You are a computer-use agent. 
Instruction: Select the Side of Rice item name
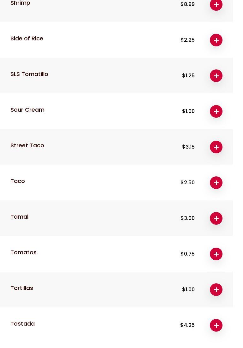click(x=27, y=38)
